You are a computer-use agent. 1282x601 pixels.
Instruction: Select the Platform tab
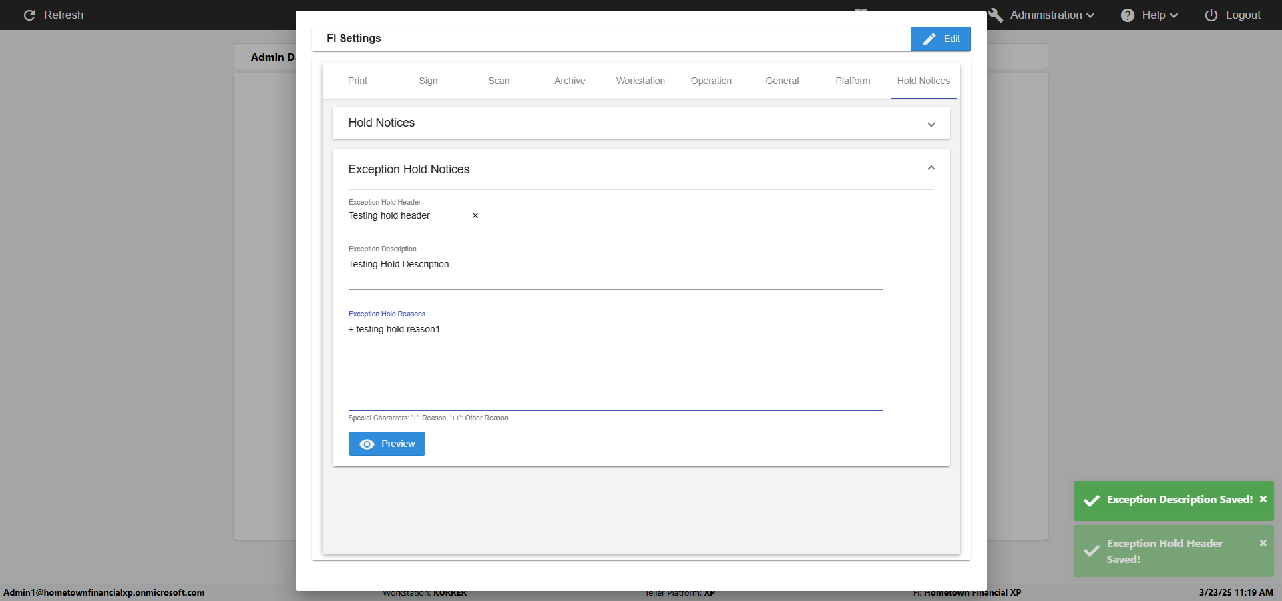(853, 81)
